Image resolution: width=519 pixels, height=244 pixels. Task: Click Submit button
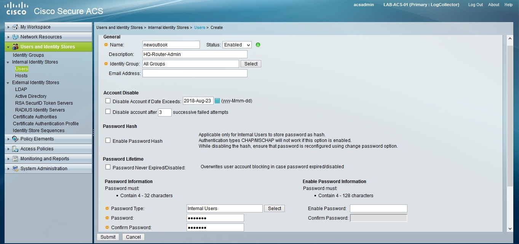[108, 237]
